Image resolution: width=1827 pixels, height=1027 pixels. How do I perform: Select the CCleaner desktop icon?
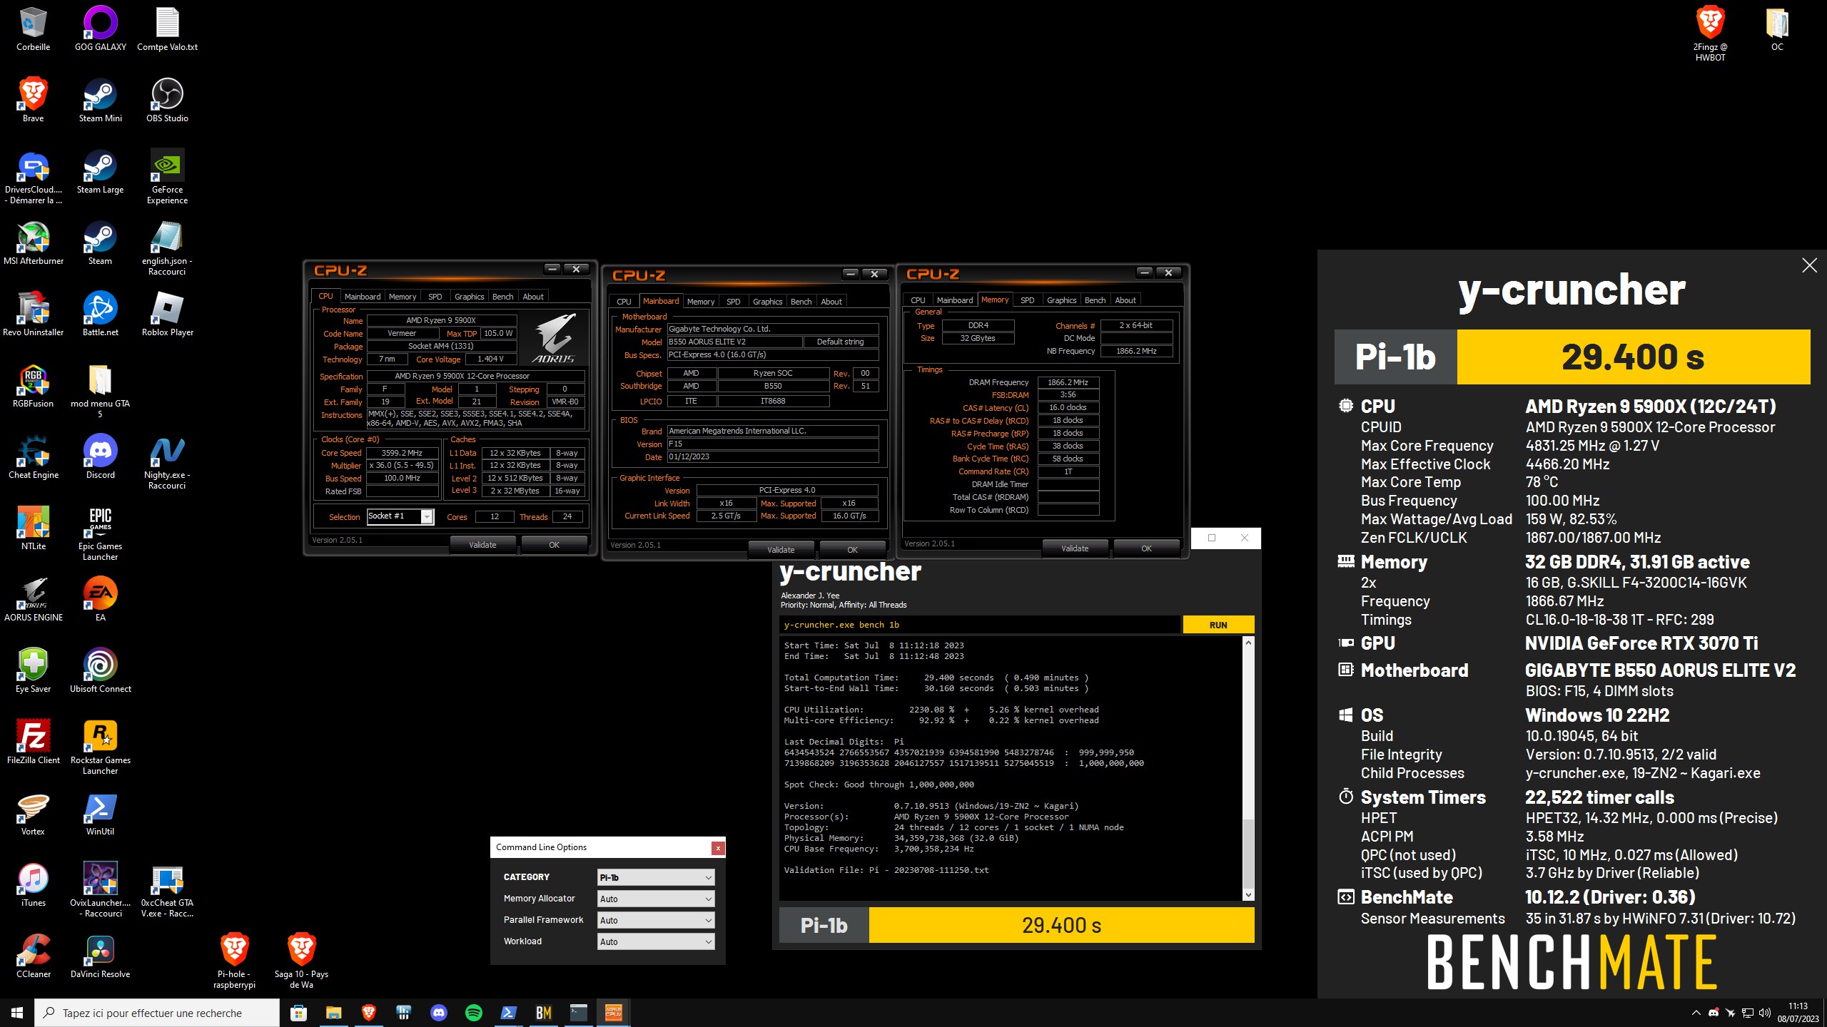34,956
